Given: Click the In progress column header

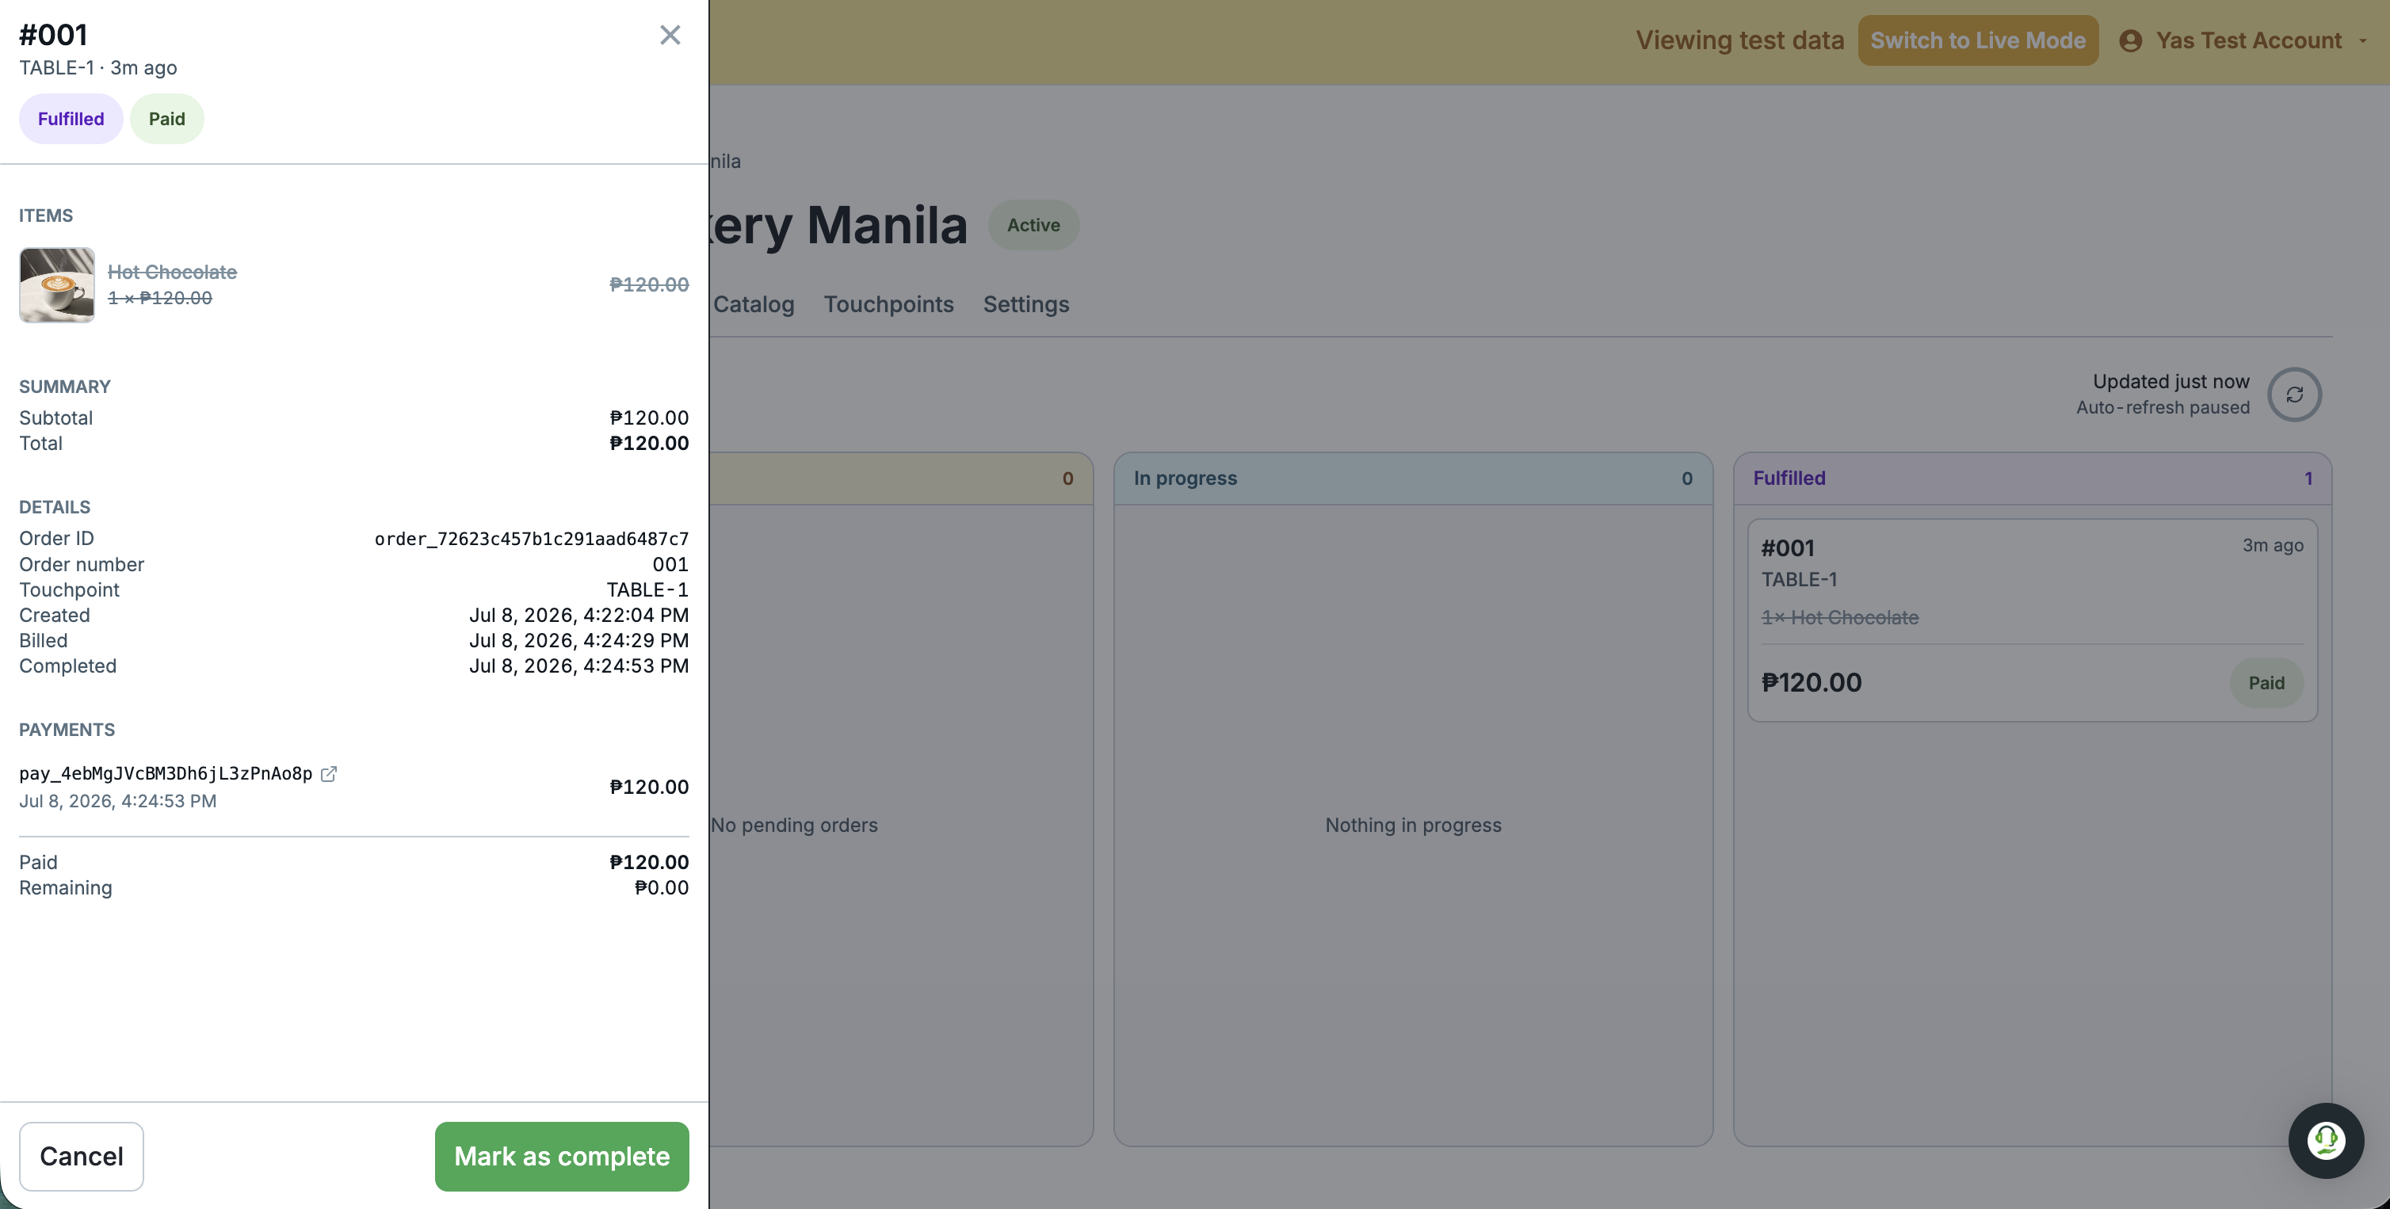Looking at the screenshot, I should tap(1413, 479).
